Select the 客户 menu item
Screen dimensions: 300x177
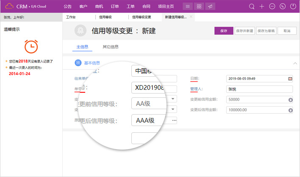pos(83,6)
